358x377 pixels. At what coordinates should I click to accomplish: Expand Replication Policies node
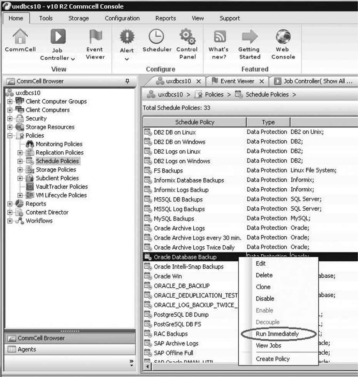click(x=20, y=153)
